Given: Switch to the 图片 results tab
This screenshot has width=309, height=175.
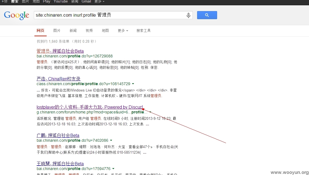Looking at the screenshot, I should click(57, 31).
